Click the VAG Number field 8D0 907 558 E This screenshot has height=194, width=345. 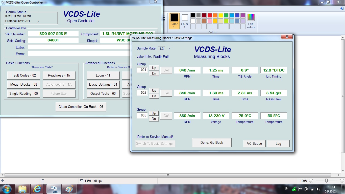[53, 34]
